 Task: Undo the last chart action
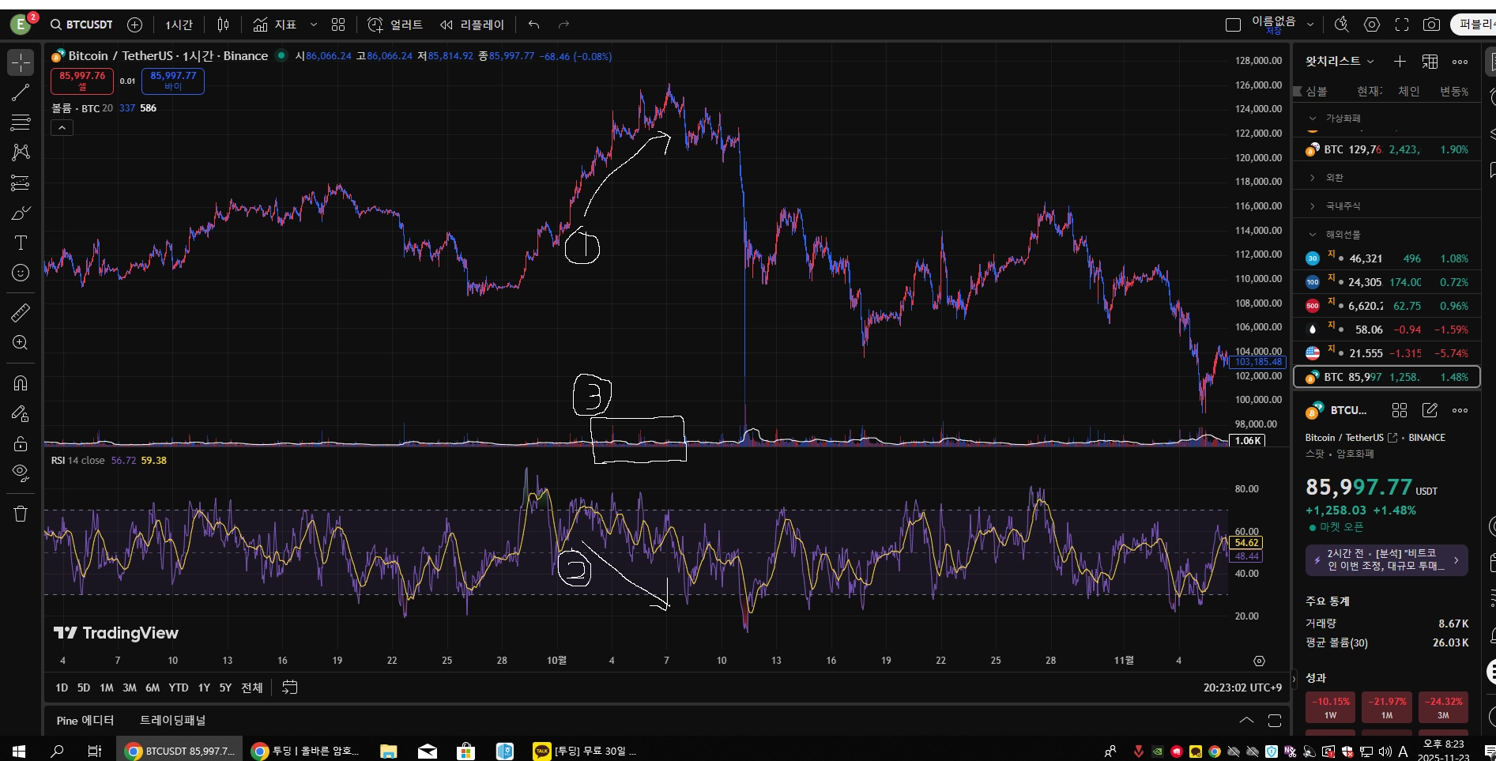pos(534,24)
